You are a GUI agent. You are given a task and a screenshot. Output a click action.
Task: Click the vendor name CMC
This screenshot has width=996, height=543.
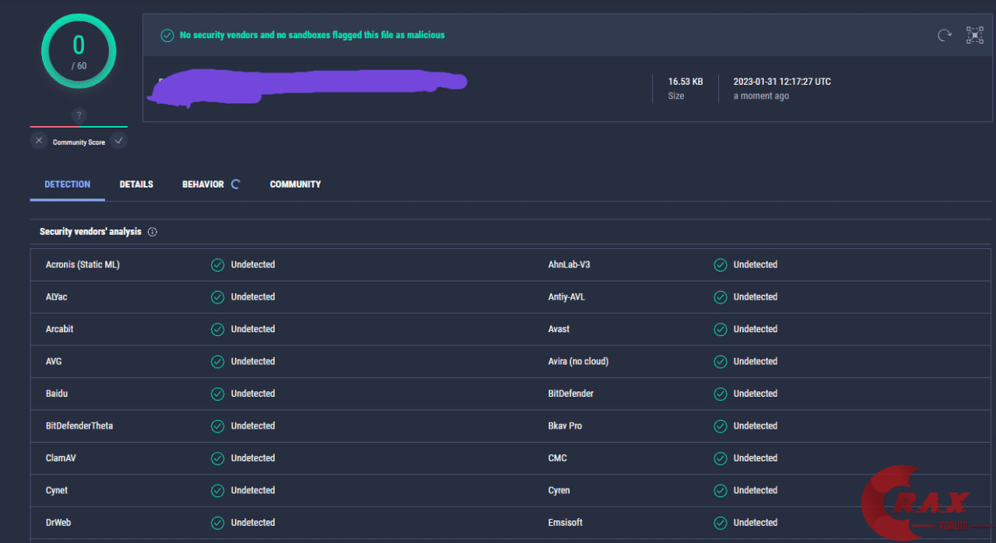coord(558,458)
